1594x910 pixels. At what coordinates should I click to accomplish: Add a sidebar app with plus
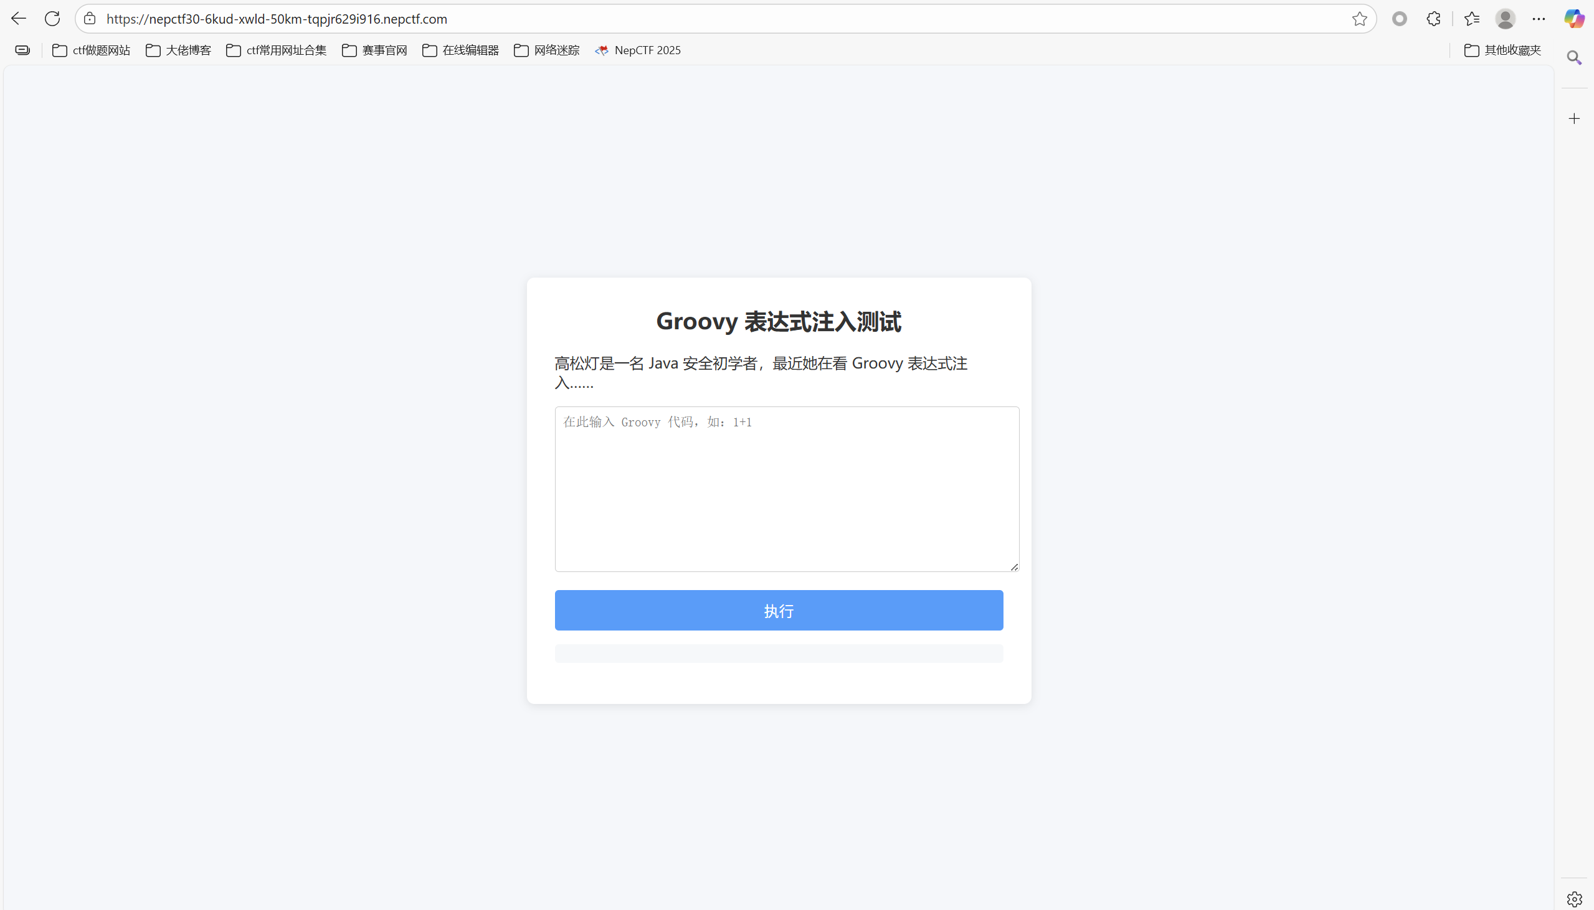click(x=1574, y=119)
